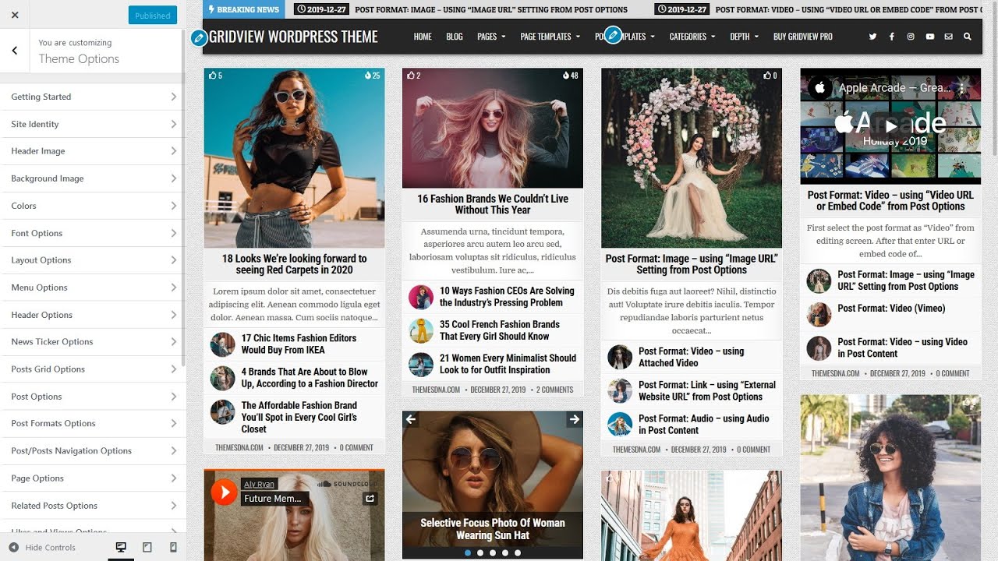Click Breaking News ticker label

click(x=243, y=9)
